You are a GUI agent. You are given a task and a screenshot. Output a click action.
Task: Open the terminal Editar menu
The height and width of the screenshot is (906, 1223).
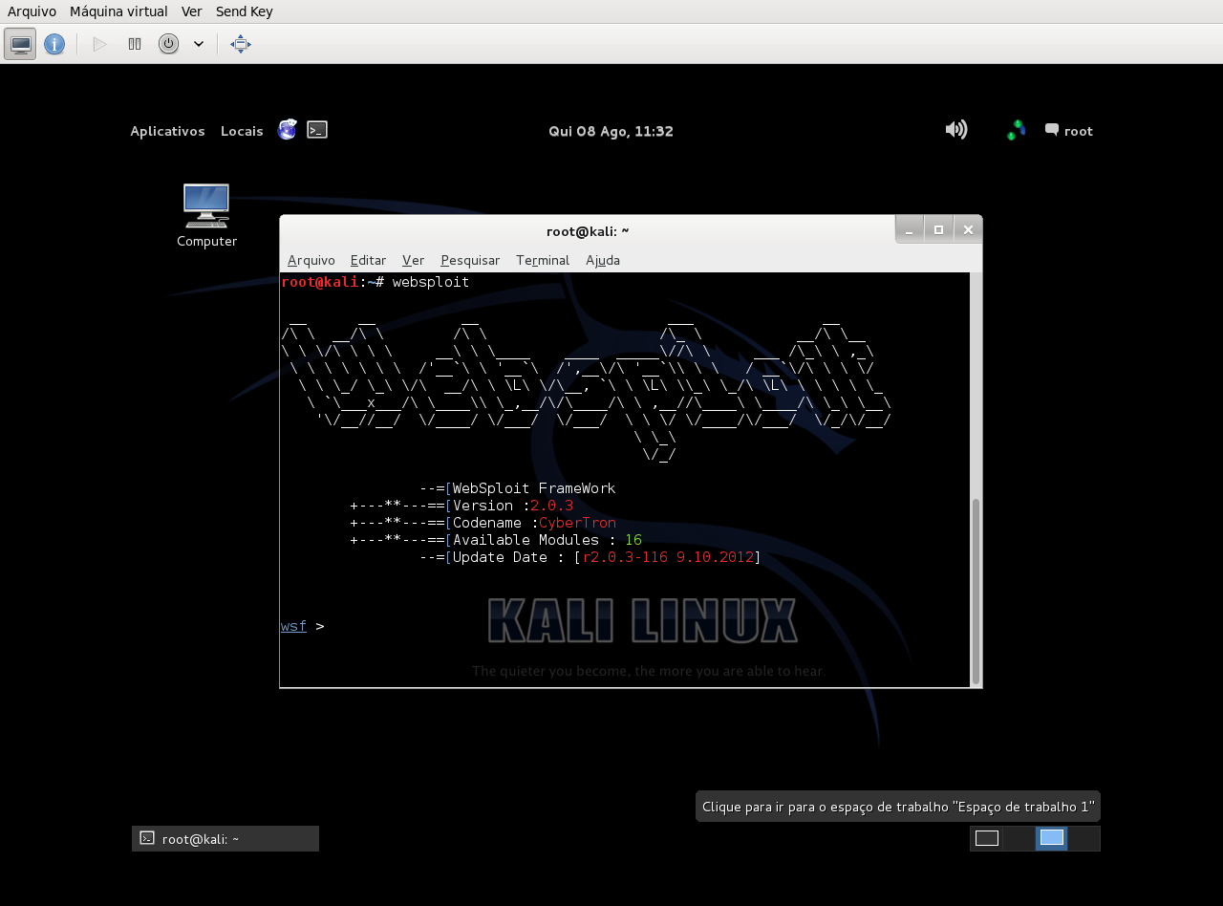tap(368, 260)
